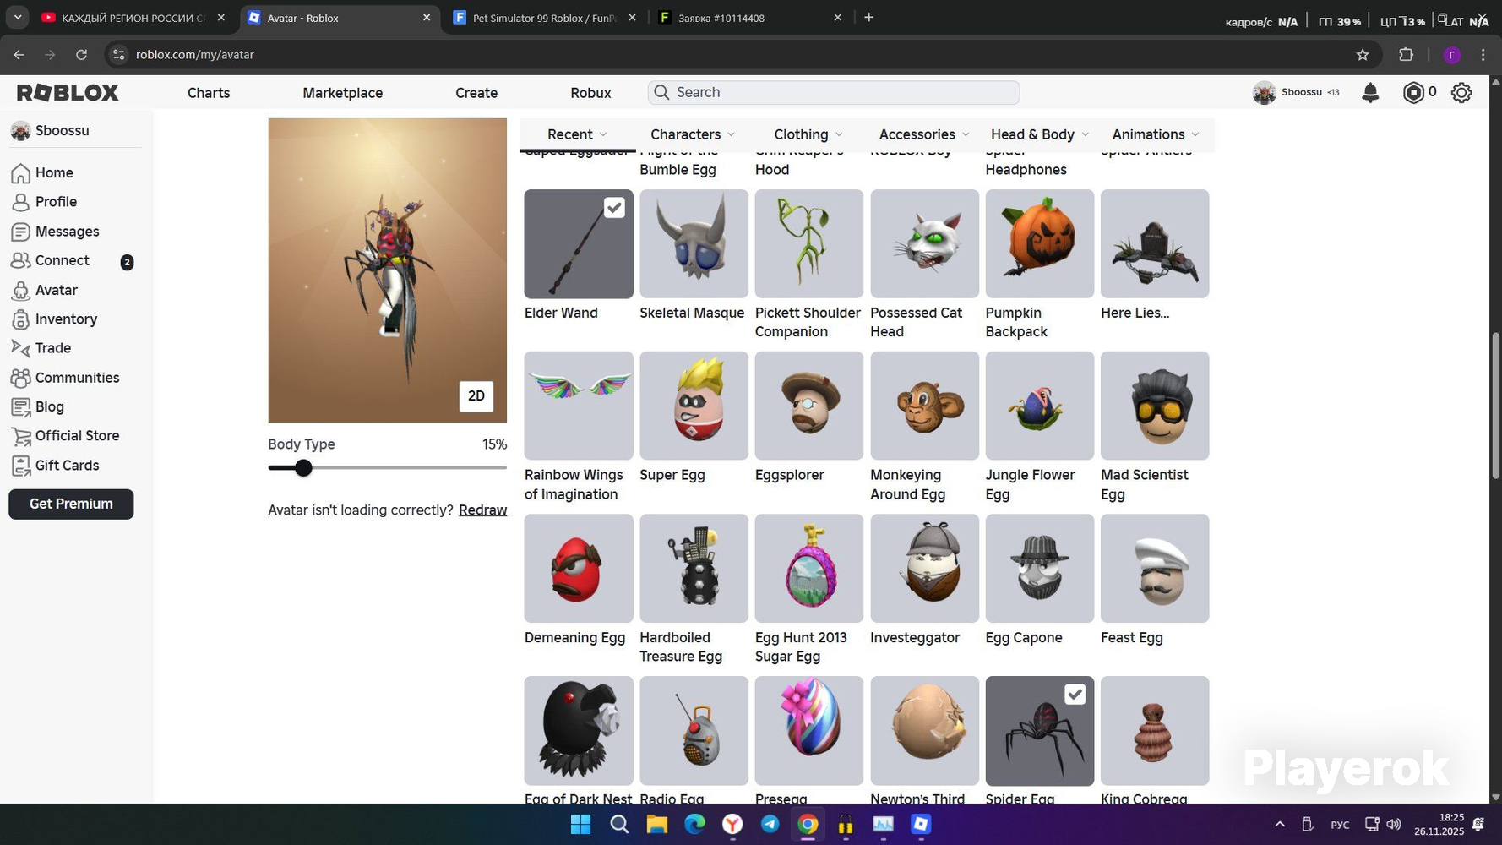The height and width of the screenshot is (845, 1502).
Task: Open the Create menu
Action: pyautogui.click(x=476, y=93)
